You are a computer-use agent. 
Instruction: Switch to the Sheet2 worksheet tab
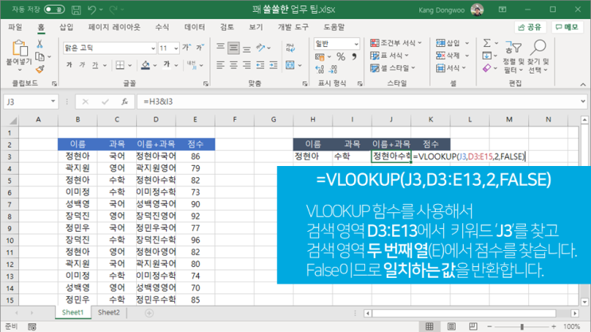pyautogui.click(x=109, y=312)
